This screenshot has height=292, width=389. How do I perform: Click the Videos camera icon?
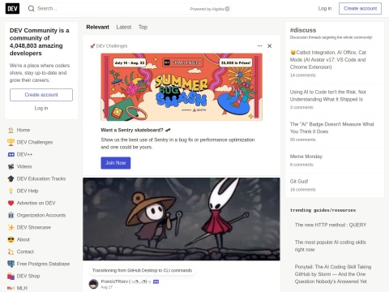11,166
